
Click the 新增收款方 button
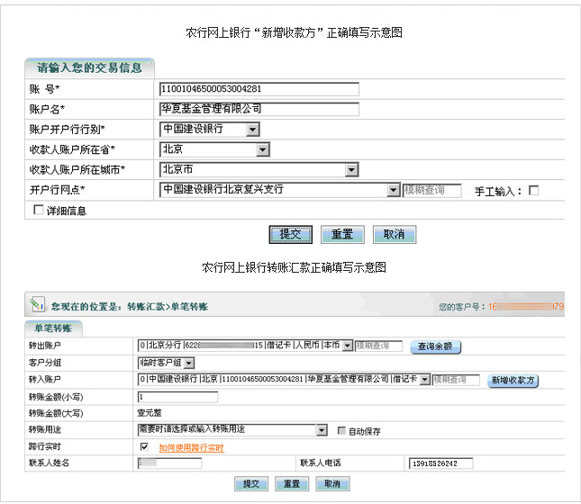pos(513,381)
